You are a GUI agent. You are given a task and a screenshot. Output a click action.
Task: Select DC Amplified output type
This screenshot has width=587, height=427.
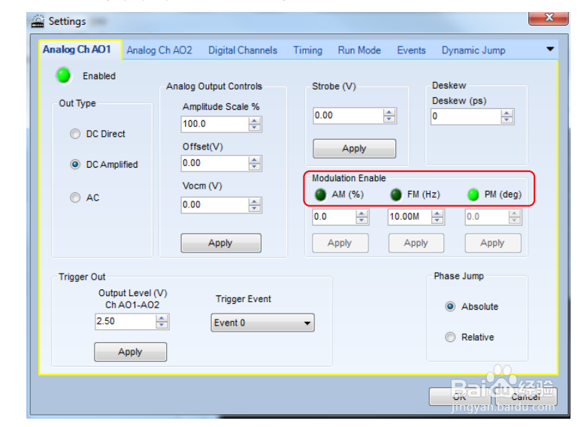75,165
